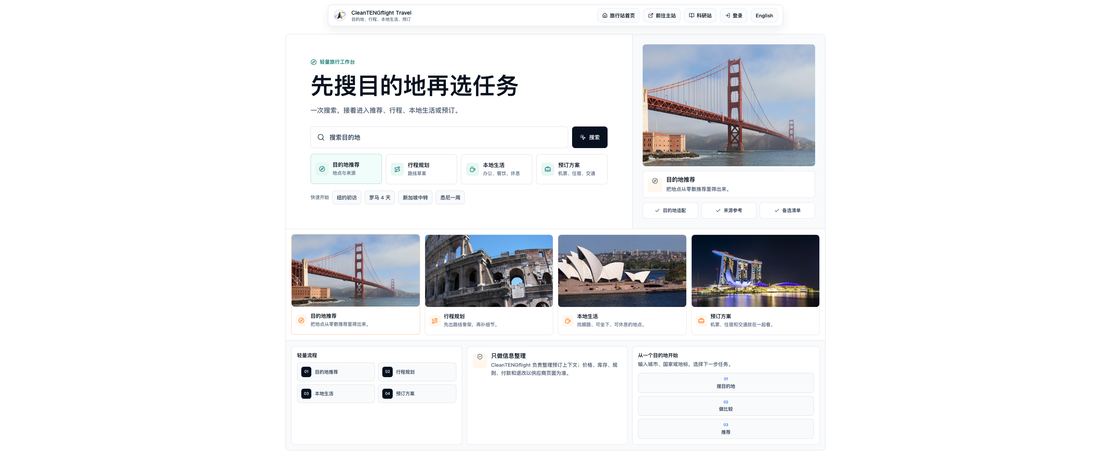Open the Marina Bay Sands night photo card
The height and width of the screenshot is (472, 1111).
click(755, 271)
